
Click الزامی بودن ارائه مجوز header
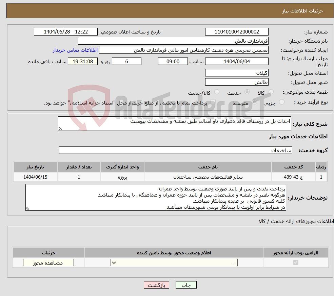click(x=296, y=253)
